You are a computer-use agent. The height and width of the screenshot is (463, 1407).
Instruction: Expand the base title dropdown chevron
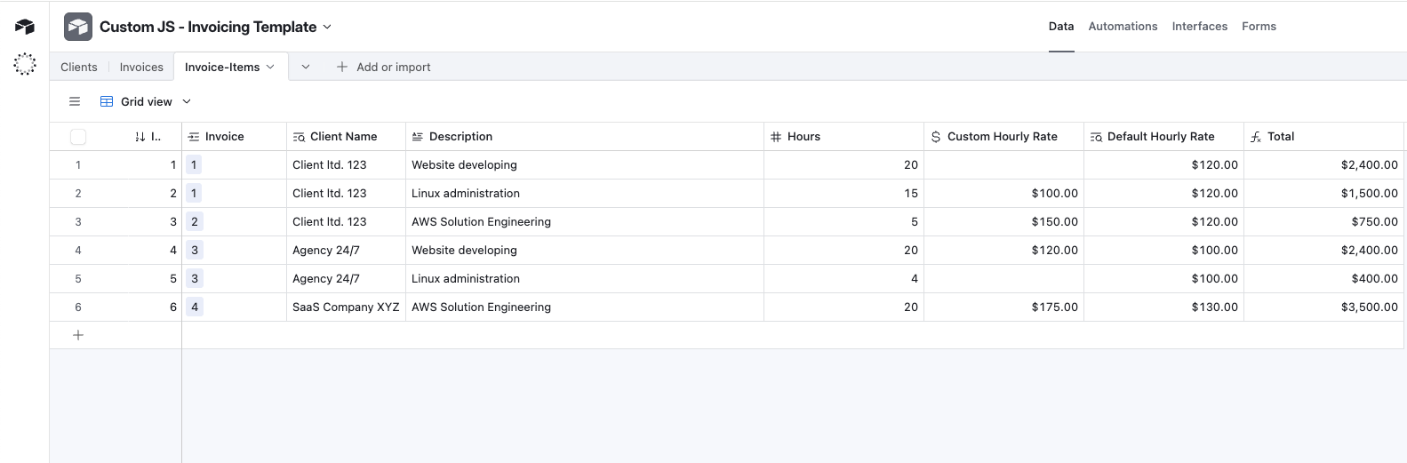coord(327,27)
